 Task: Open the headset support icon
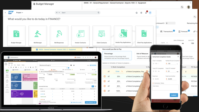point(137,13)
